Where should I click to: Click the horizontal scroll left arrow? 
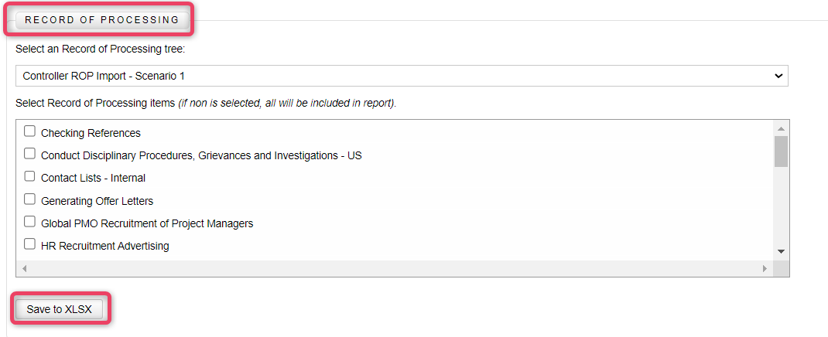point(24,268)
